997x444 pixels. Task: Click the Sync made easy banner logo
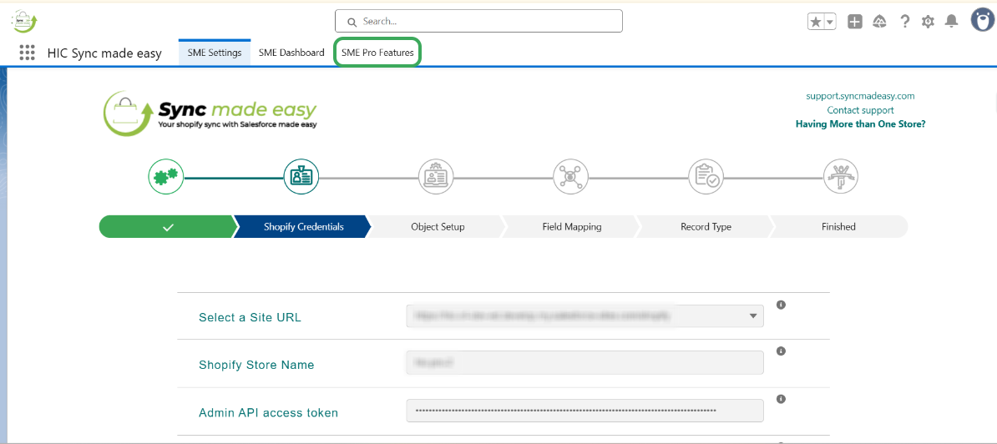click(210, 113)
